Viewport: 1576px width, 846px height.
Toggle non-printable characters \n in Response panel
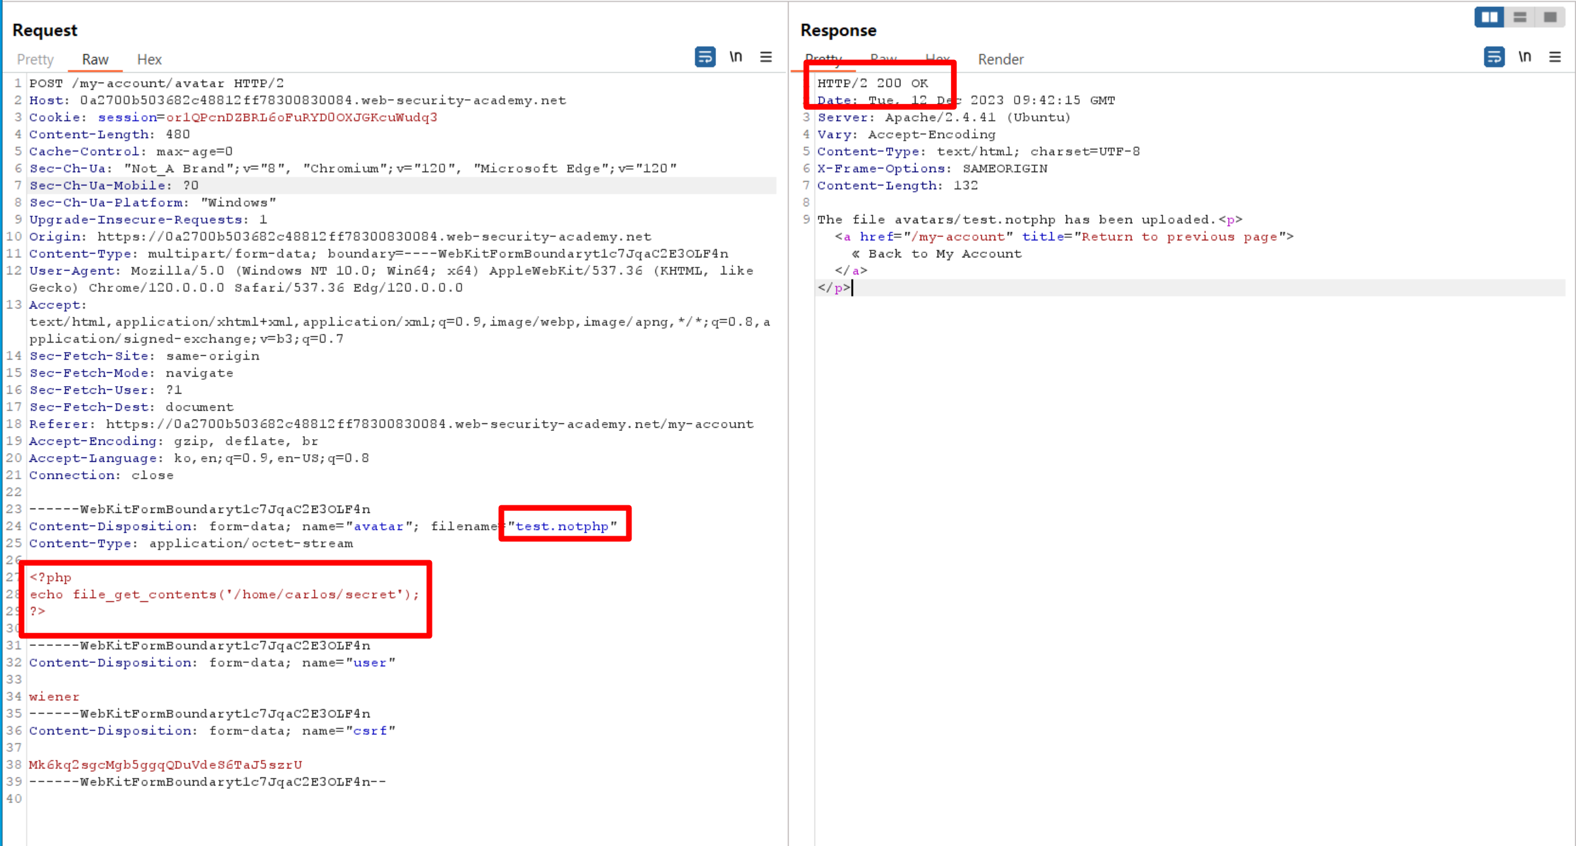click(1524, 57)
